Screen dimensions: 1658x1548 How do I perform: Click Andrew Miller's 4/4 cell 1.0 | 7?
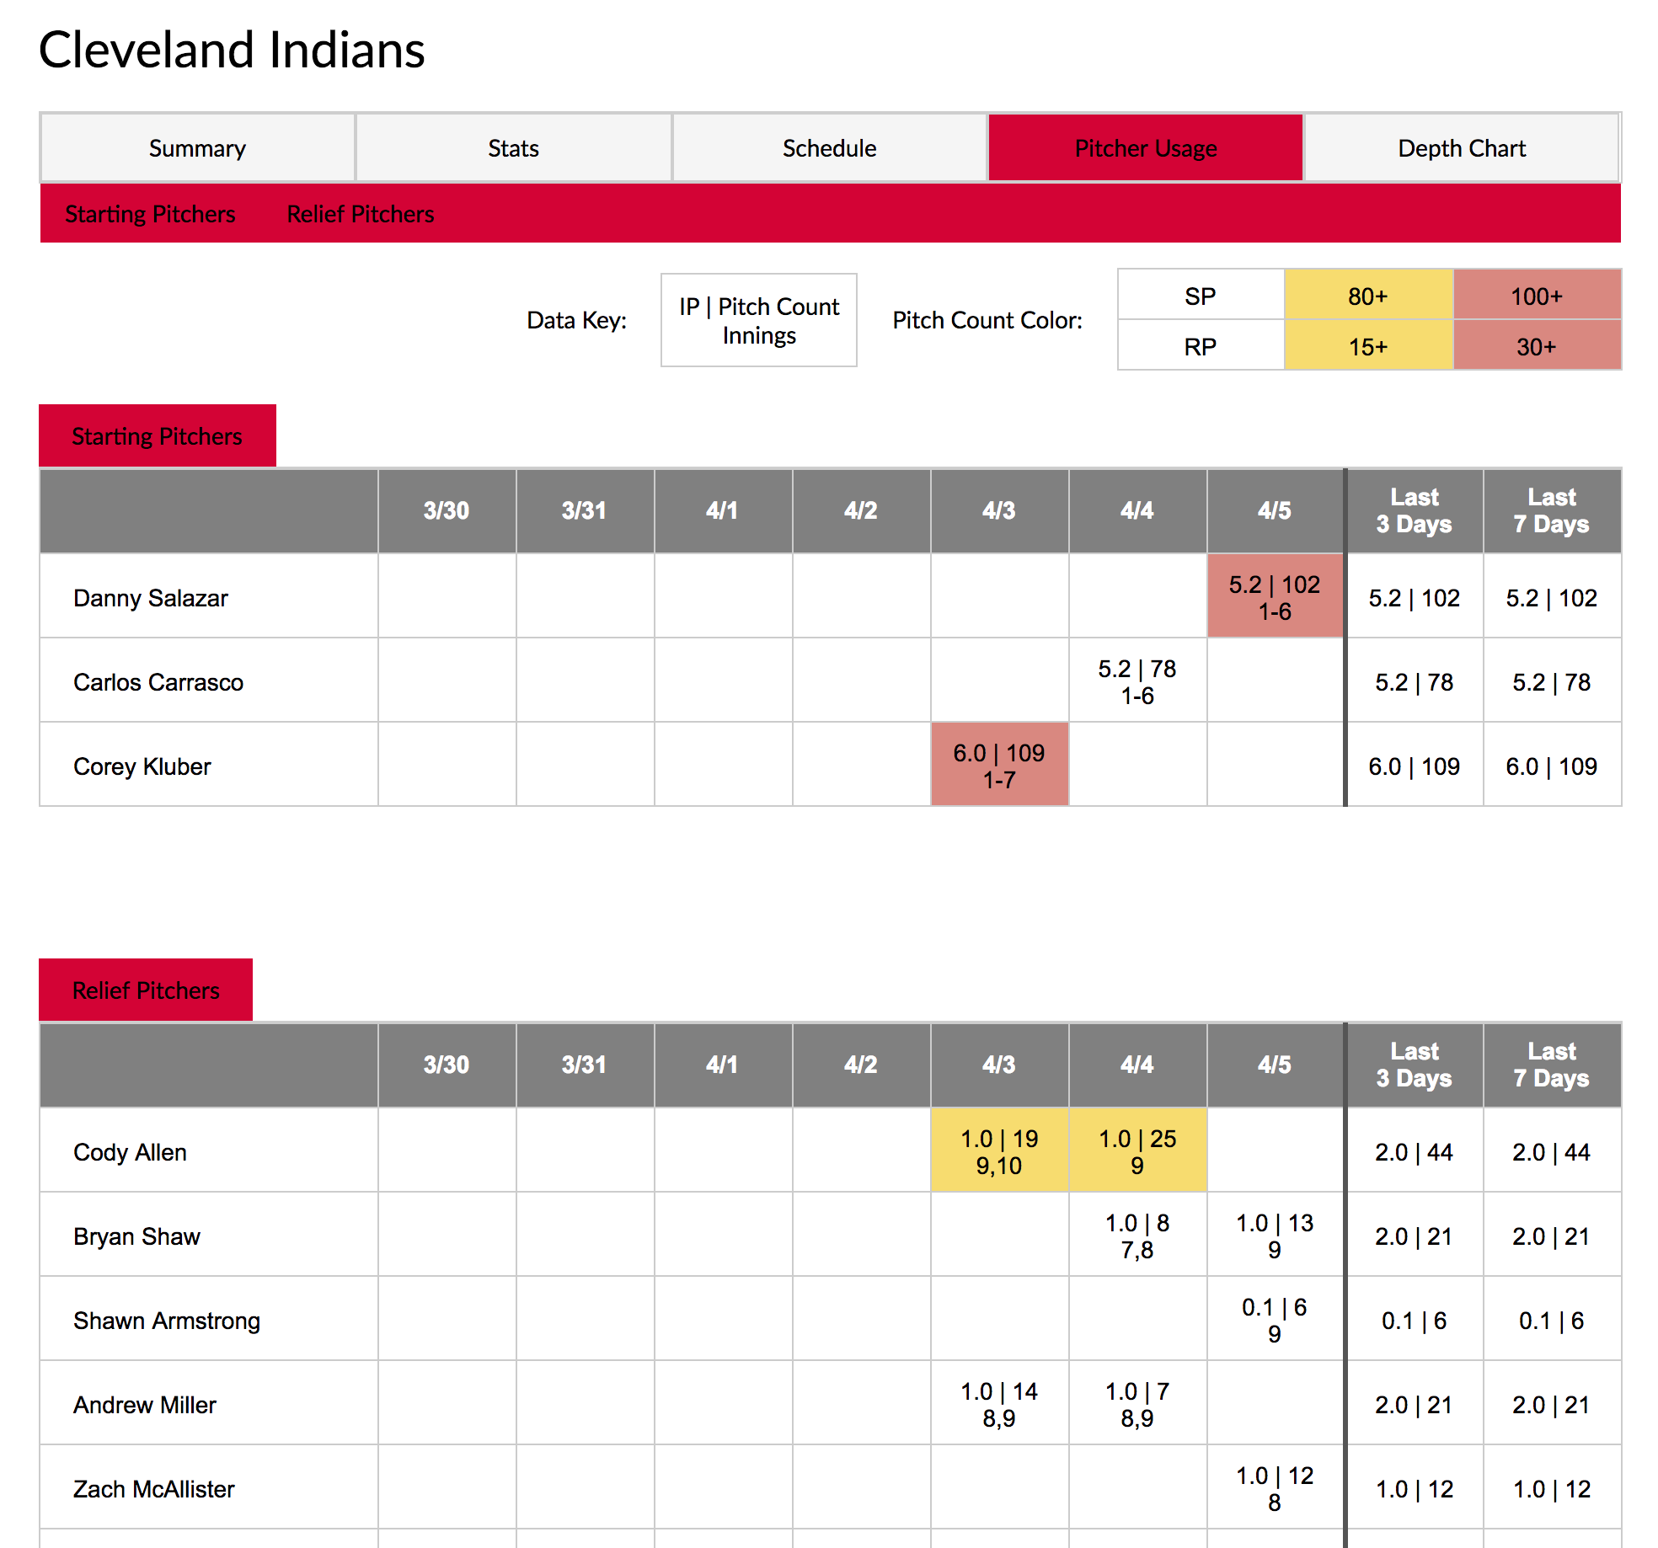(x=1137, y=1403)
